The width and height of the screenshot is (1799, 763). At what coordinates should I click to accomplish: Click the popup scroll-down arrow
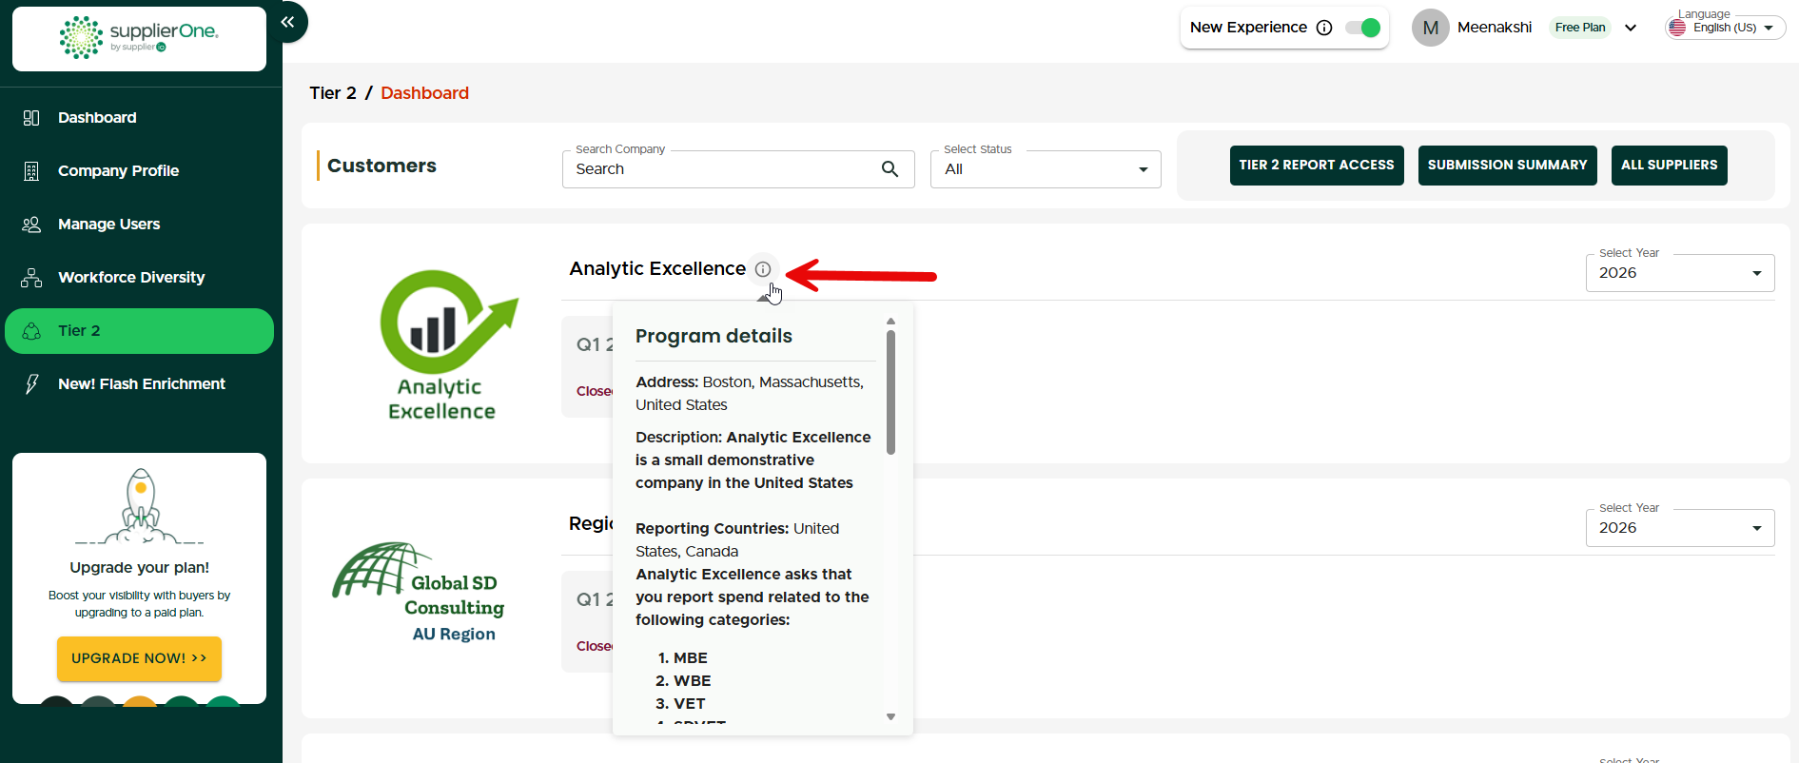(x=890, y=717)
